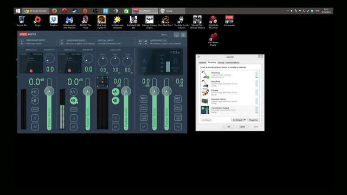Click OK in Sound dialog

[x=229, y=127]
